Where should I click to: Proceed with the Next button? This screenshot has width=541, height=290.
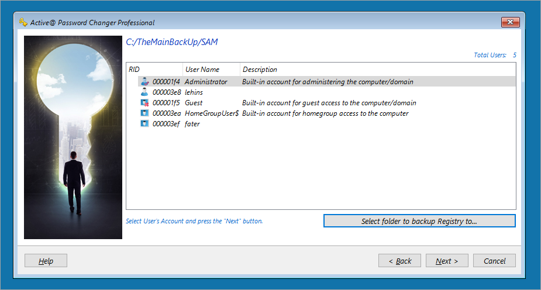click(x=447, y=261)
